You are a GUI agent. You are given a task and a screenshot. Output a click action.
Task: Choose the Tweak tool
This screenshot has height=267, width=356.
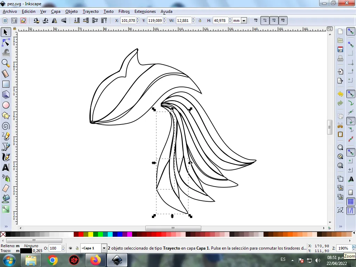tap(6, 53)
